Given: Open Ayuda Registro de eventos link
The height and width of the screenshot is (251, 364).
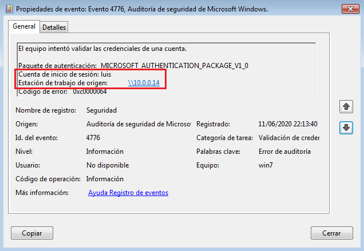Looking at the screenshot, I should tap(128, 193).
